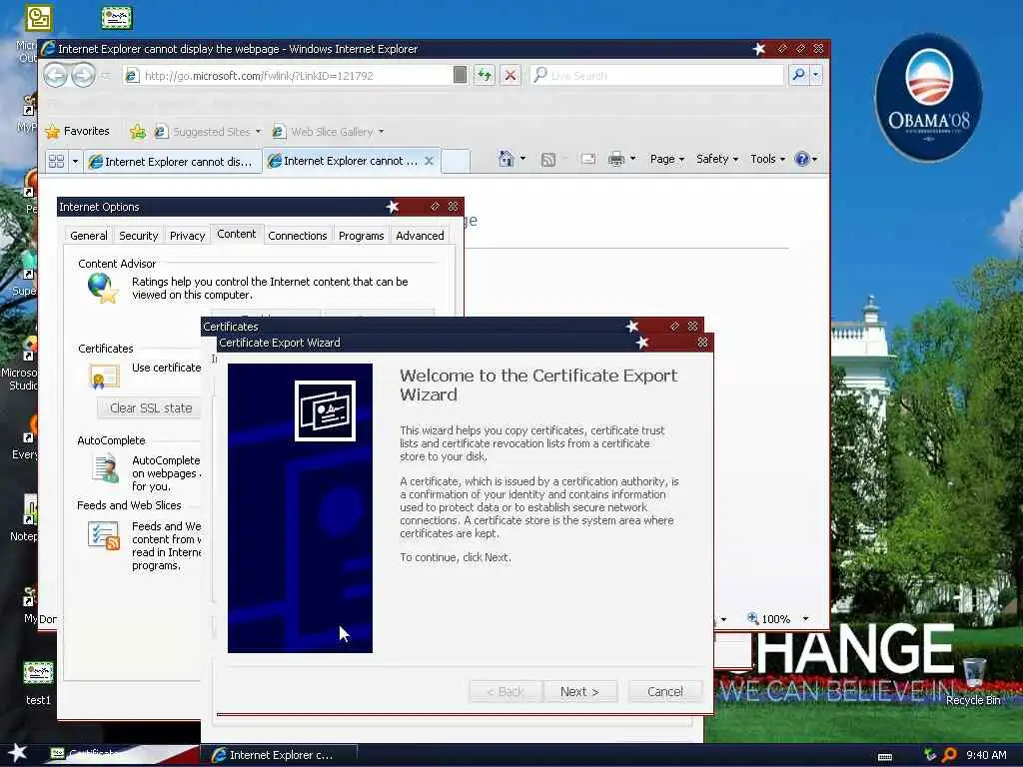This screenshot has height=767, width=1023.
Task: Stop loading with the red X button
Action: tap(511, 76)
